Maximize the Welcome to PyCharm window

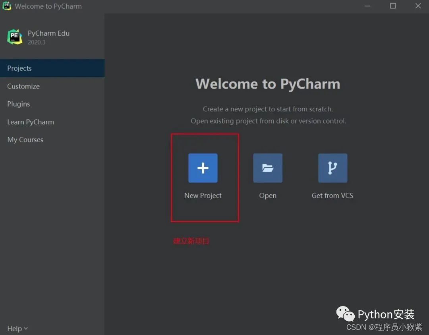pos(393,6)
